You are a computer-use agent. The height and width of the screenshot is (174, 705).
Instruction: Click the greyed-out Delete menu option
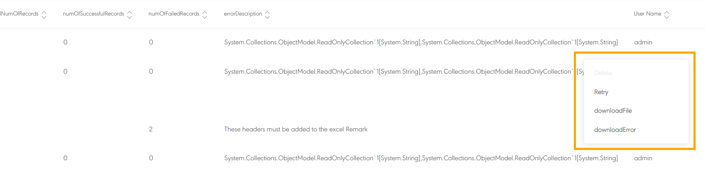coord(603,73)
